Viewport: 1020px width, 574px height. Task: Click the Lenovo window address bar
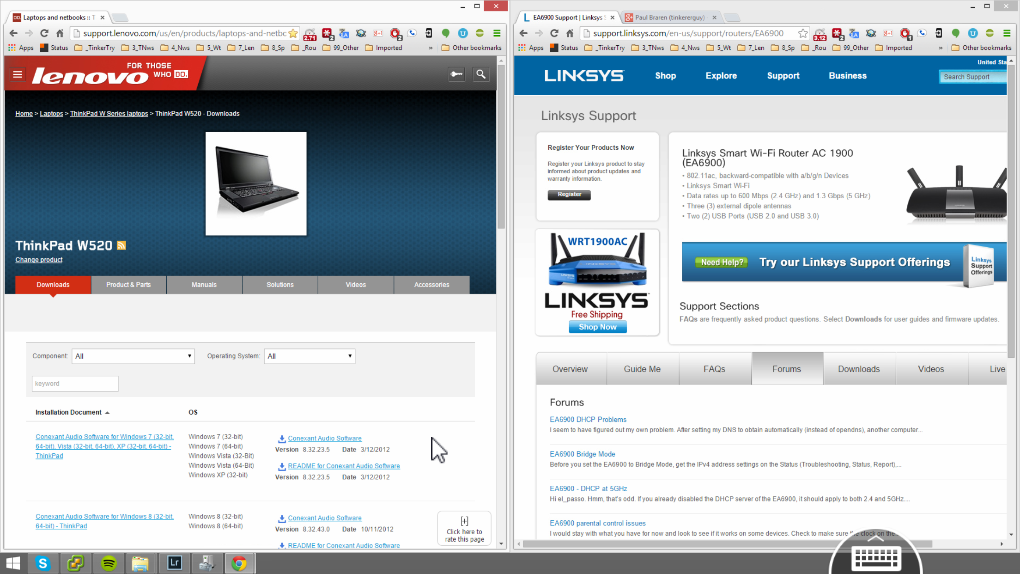click(185, 33)
